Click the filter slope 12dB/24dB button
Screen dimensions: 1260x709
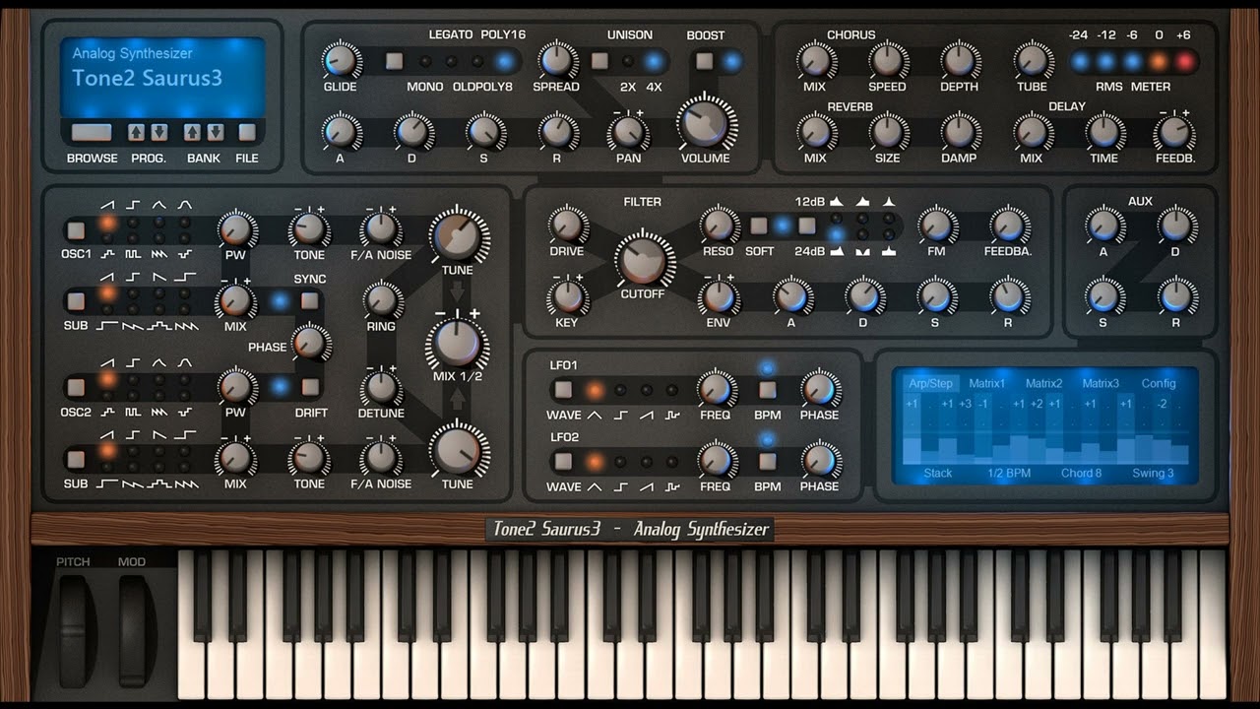point(807,226)
